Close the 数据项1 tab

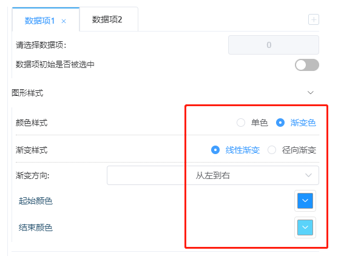pos(64,21)
